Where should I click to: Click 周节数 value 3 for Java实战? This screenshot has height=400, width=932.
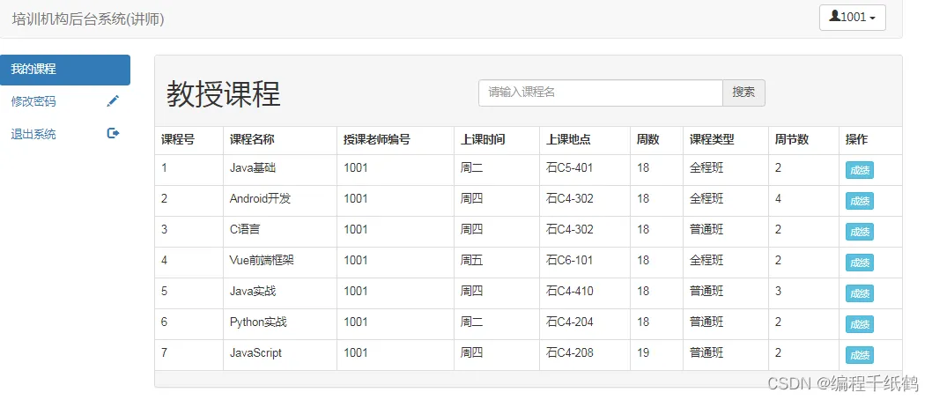778,292
